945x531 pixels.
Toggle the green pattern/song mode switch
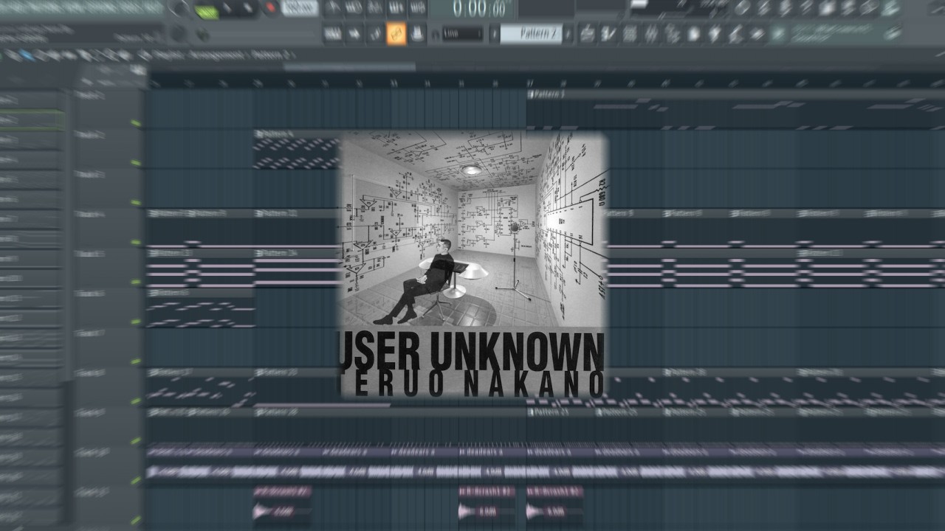click(206, 10)
